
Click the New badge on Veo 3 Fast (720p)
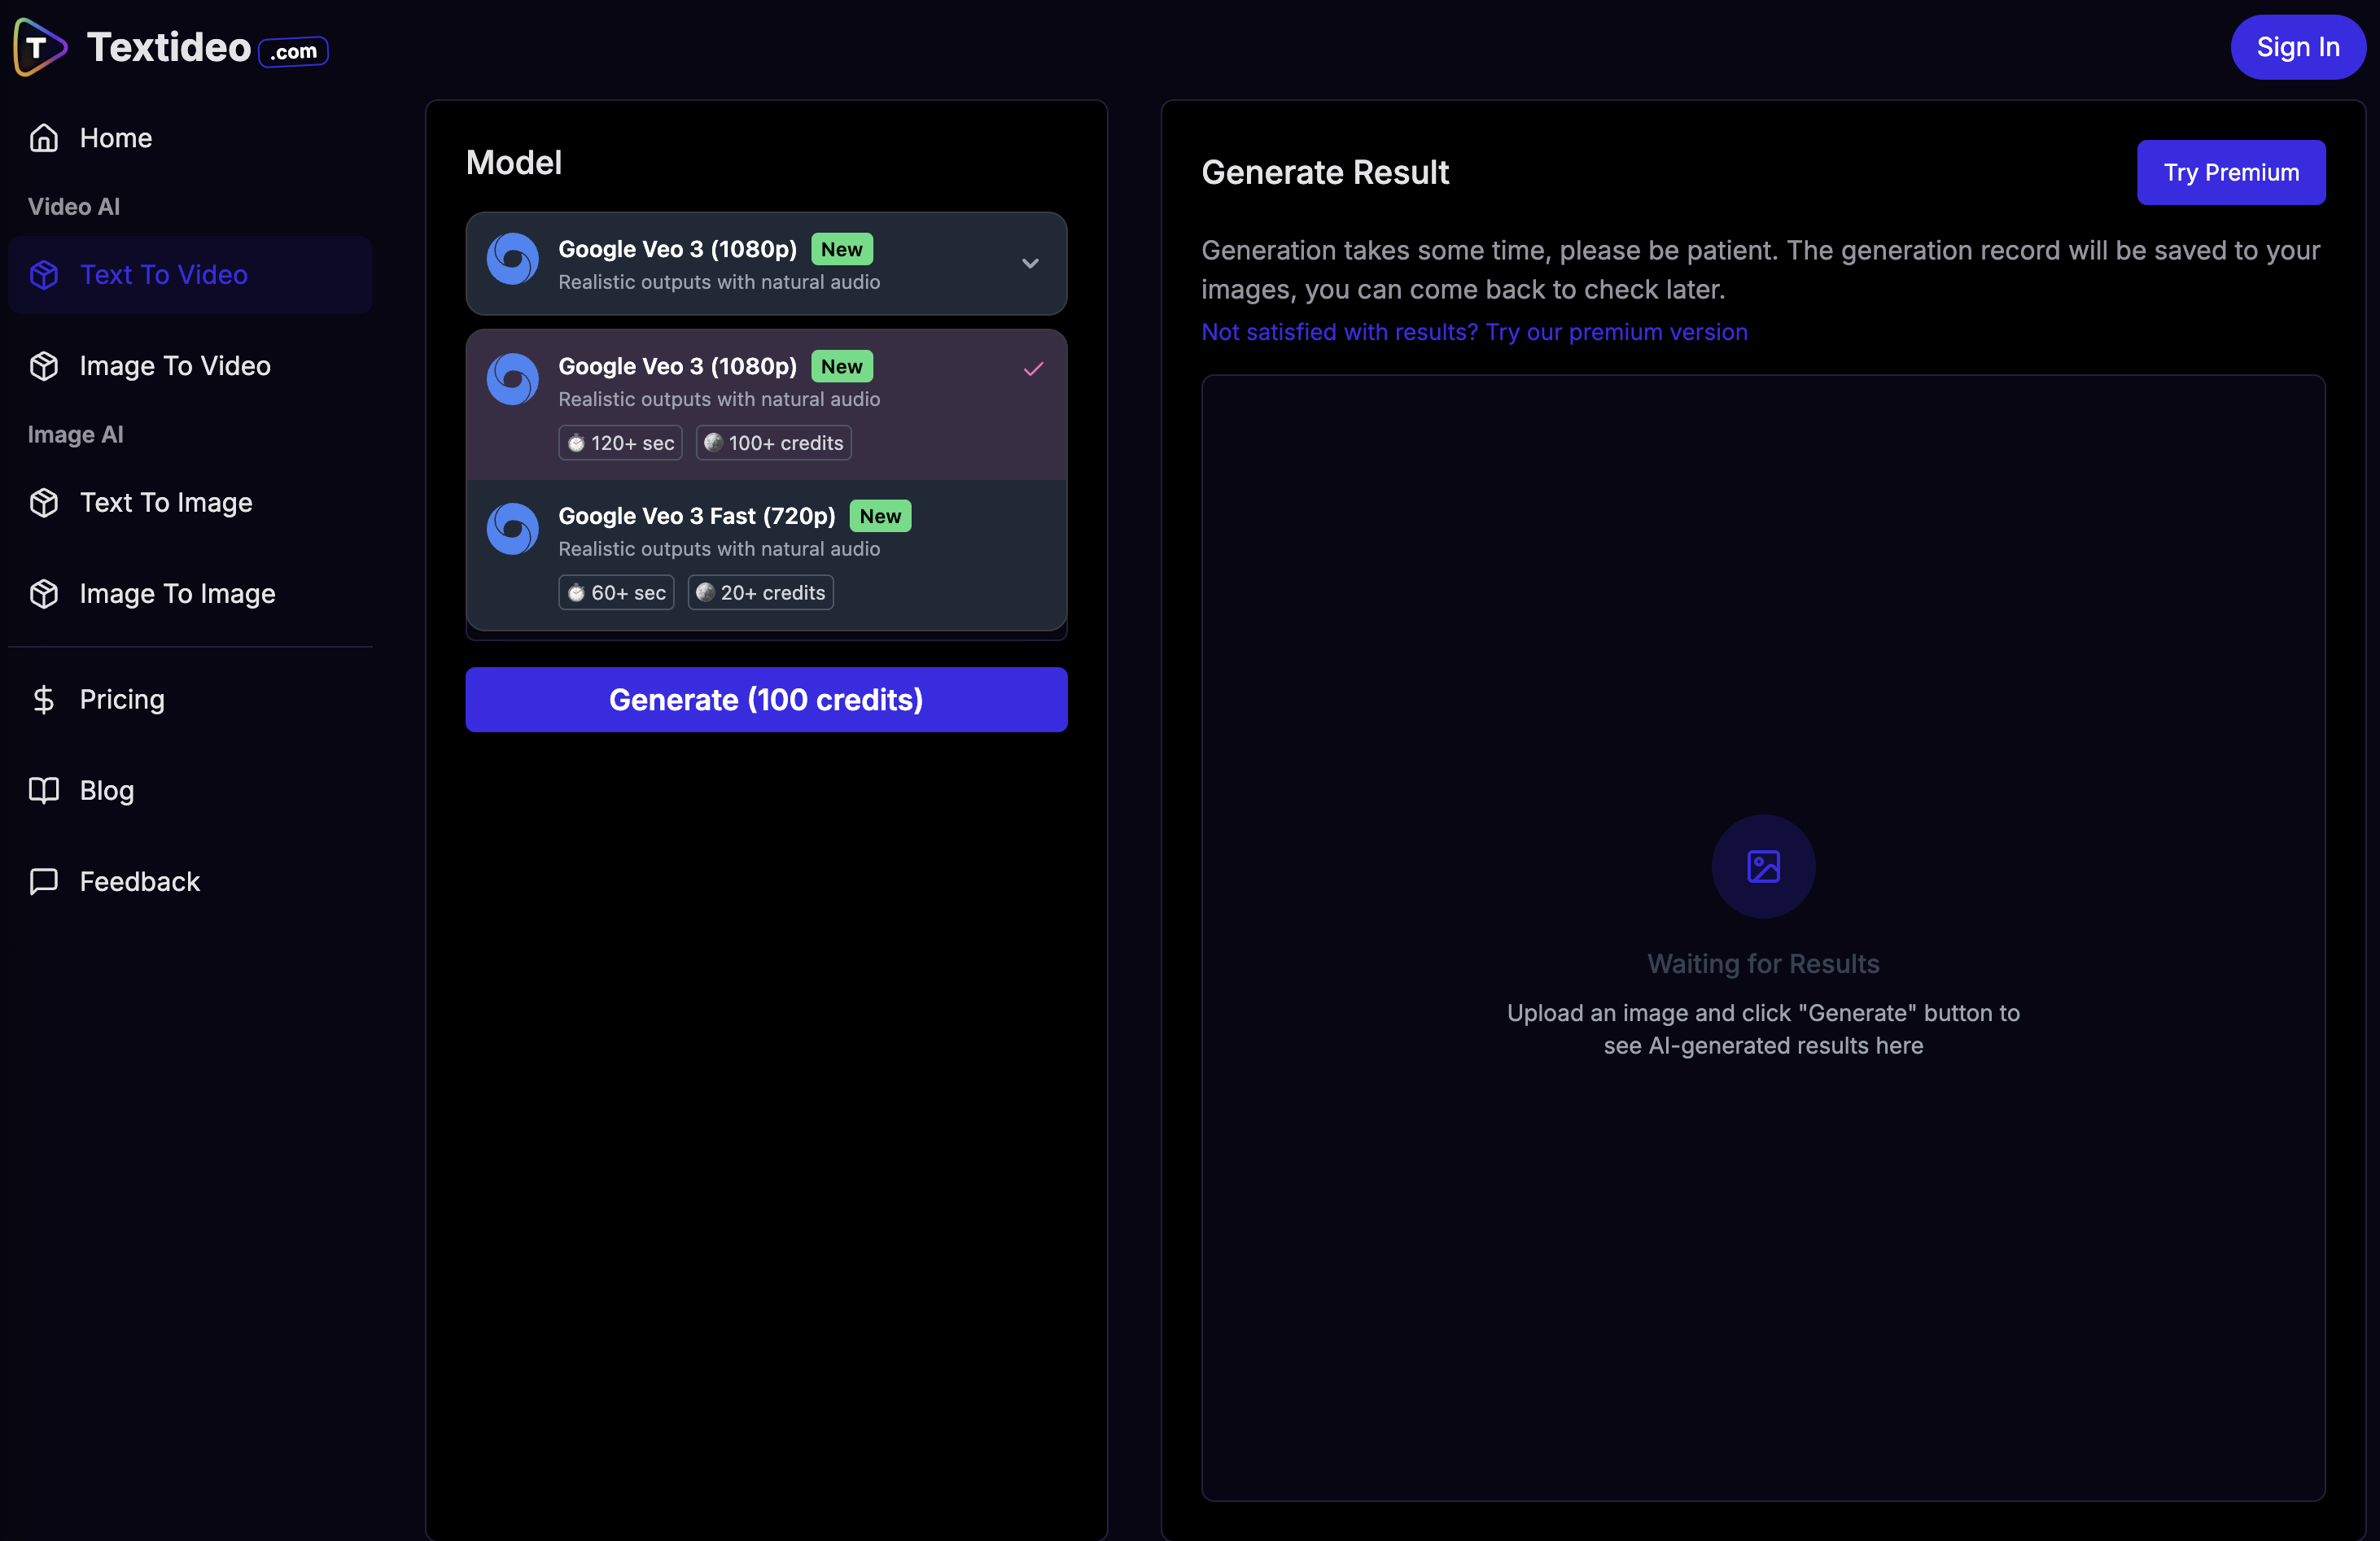(880, 516)
